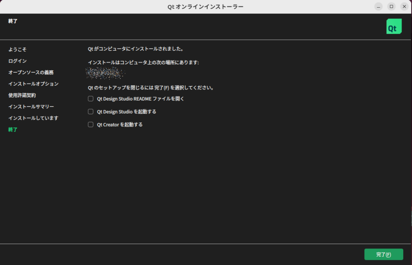
Task: Click the Qt がコンピュータにインストールされました message
Action: [x=136, y=49]
